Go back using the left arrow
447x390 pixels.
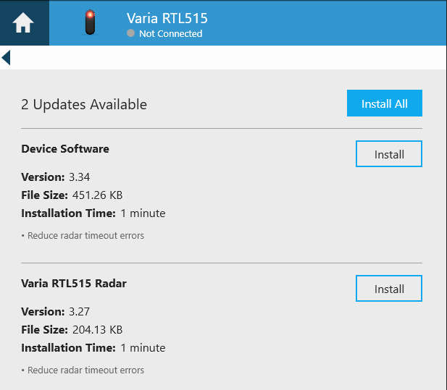(x=7, y=57)
